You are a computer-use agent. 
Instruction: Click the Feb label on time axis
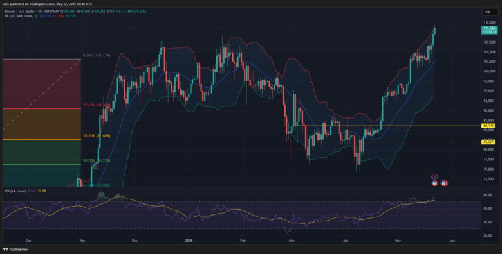243,240
